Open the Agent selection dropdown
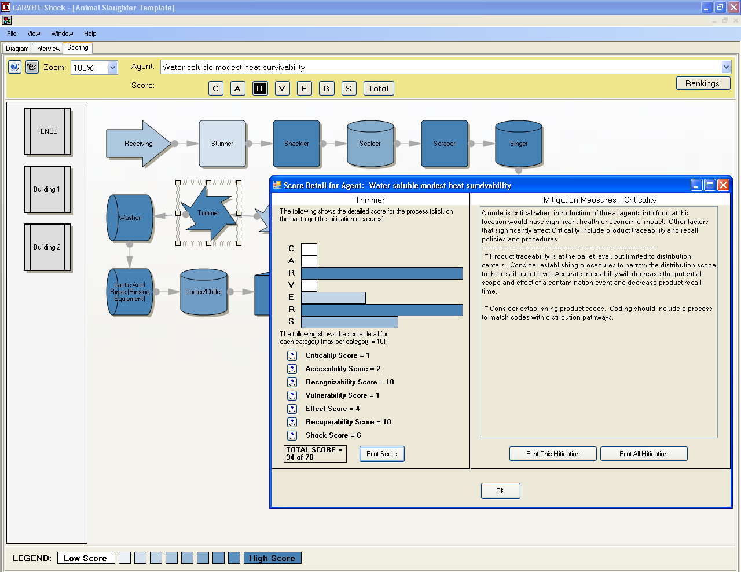The width and height of the screenshot is (741, 572). tap(726, 67)
